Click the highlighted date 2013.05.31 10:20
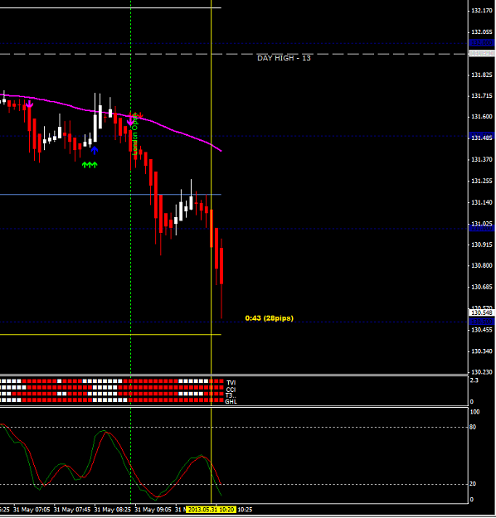The height and width of the screenshot is (518, 496). 211,510
